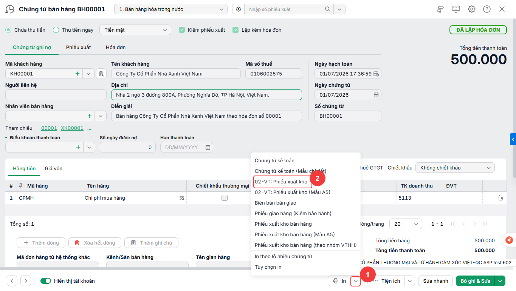Viewport: 516px width, 291px height.
Task: Click the gear icon before the search field
Action: pos(239,9)
